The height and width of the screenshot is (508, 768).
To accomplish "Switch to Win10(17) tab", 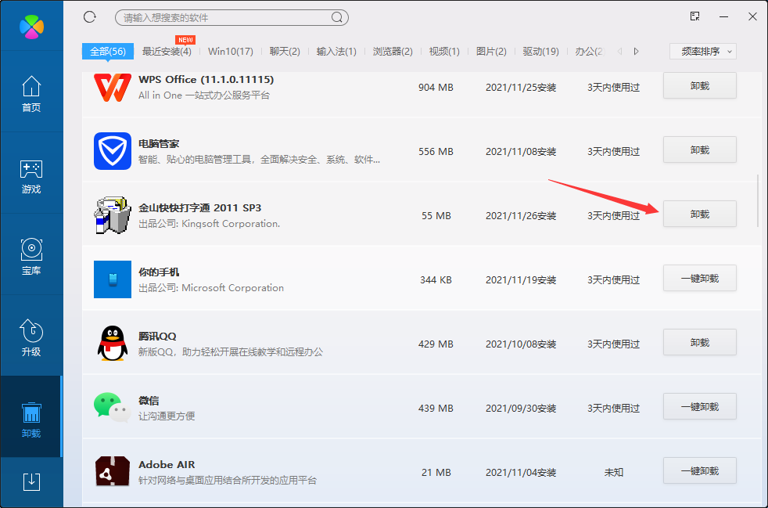I will click(230, 52).
